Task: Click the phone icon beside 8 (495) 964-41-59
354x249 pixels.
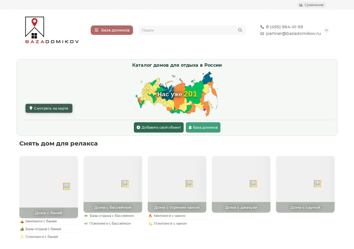Action: click(262, 27)
